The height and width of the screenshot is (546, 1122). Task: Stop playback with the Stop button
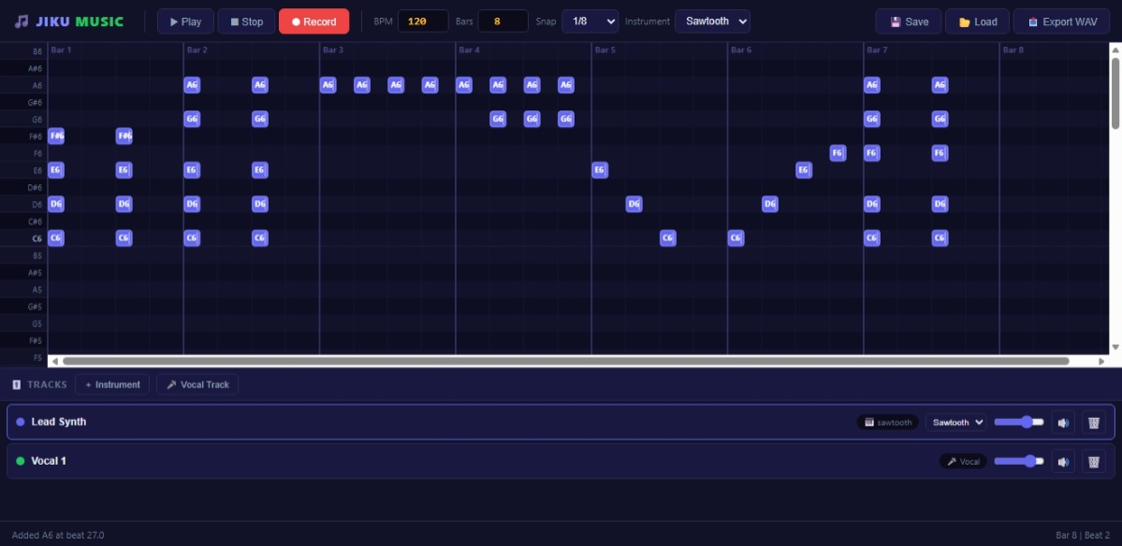tap(246, 22)
